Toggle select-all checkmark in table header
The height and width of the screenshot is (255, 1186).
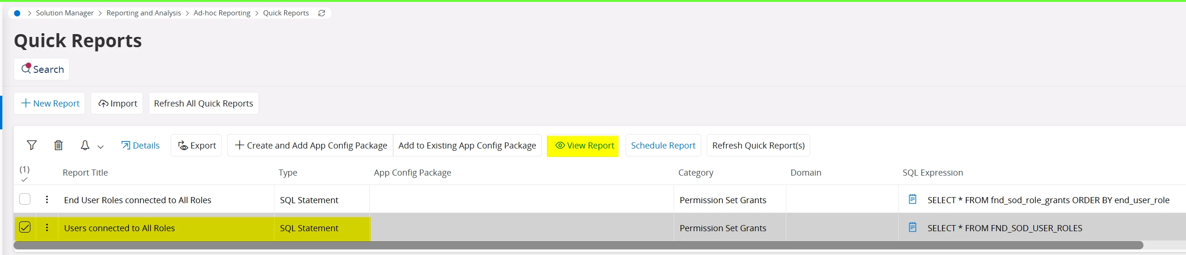(x=24, y=179)
